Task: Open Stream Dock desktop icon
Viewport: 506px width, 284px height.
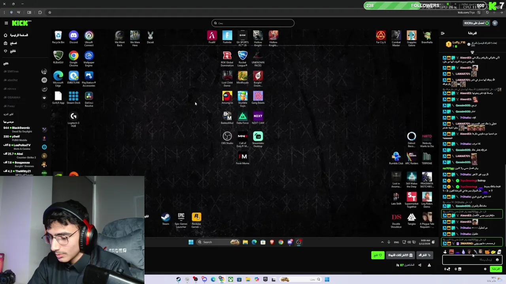Action: (74, 98)
